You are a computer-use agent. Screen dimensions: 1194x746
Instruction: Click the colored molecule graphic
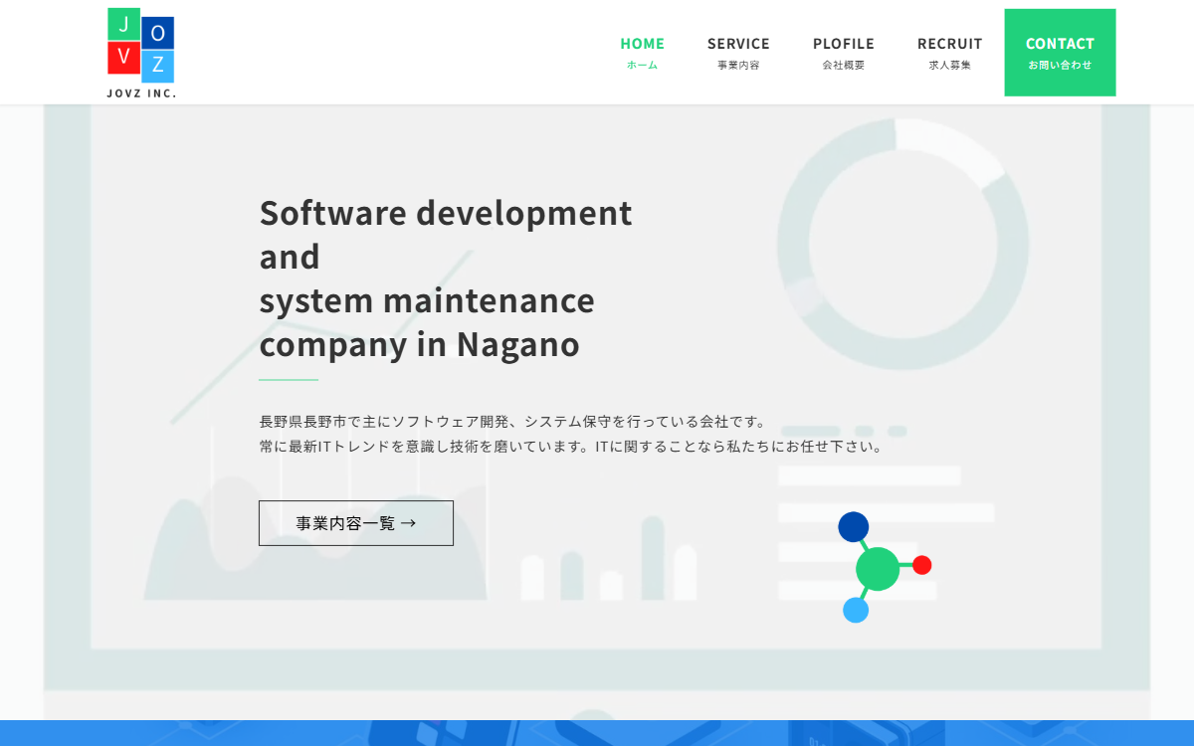pyautogui.click(x=885, y=567)
